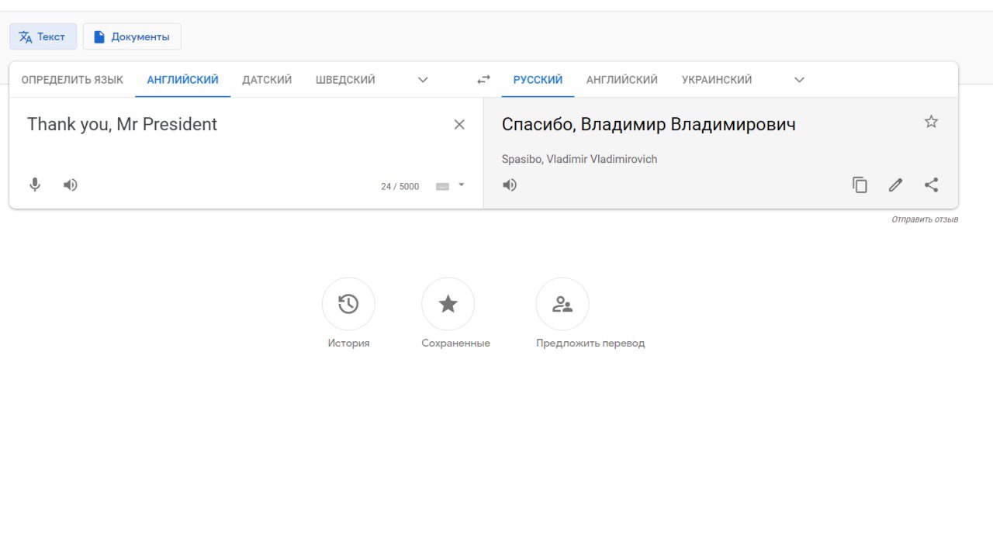Click Отправить отзыв feedback link
993x535 pixels.
[x=925, y=219]
